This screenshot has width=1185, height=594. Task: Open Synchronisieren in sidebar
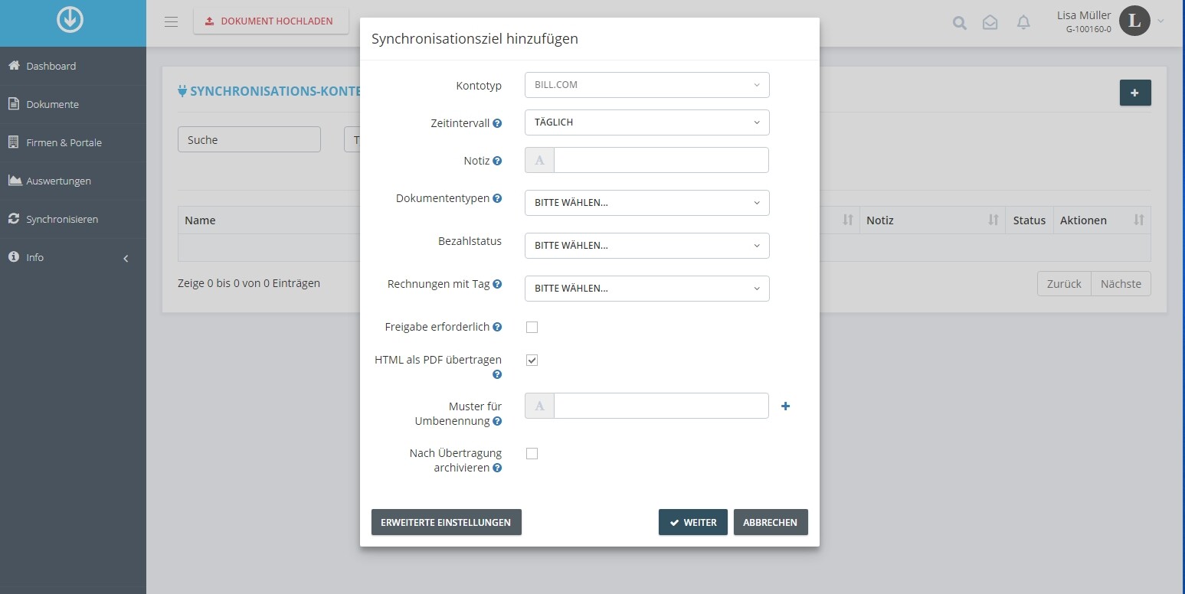tap(73, 219)
